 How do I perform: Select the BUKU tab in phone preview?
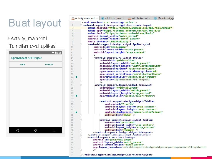point(22,64)
